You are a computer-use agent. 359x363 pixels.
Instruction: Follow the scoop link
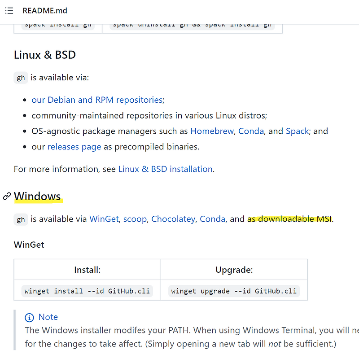point(135,219)
